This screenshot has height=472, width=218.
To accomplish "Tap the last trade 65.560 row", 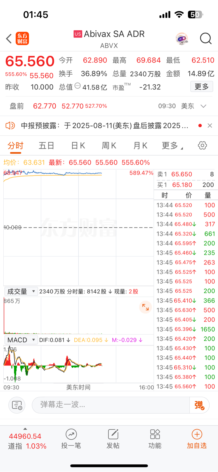I will tap(186, 387).
